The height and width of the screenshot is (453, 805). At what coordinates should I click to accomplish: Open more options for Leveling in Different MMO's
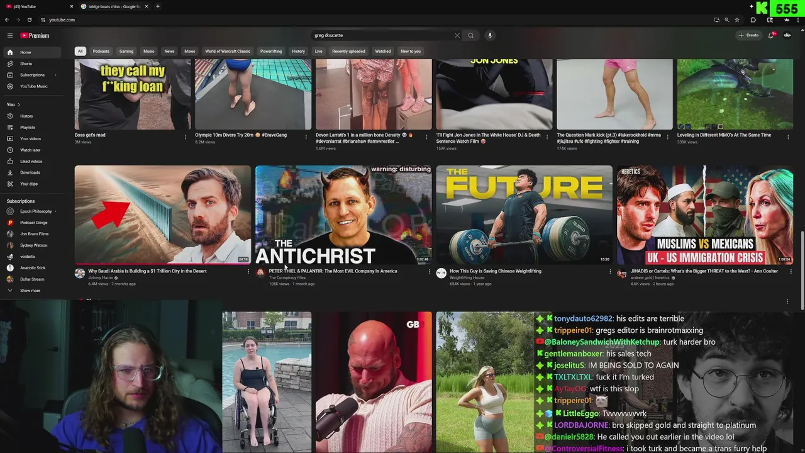788,137
